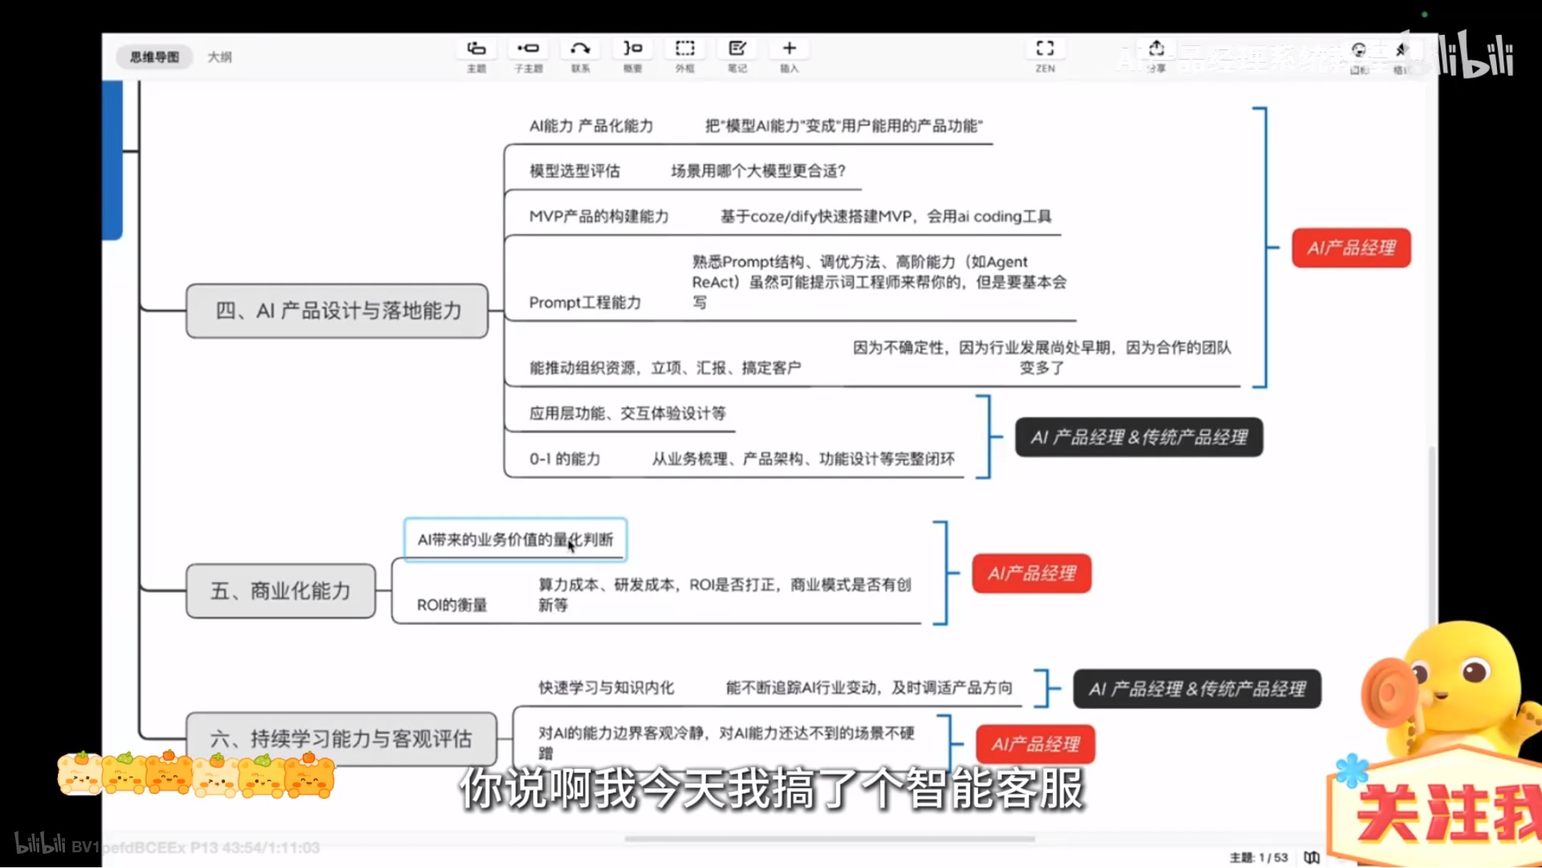
Task: Open the 插入 insert plus menu
Action: point(789,49)
